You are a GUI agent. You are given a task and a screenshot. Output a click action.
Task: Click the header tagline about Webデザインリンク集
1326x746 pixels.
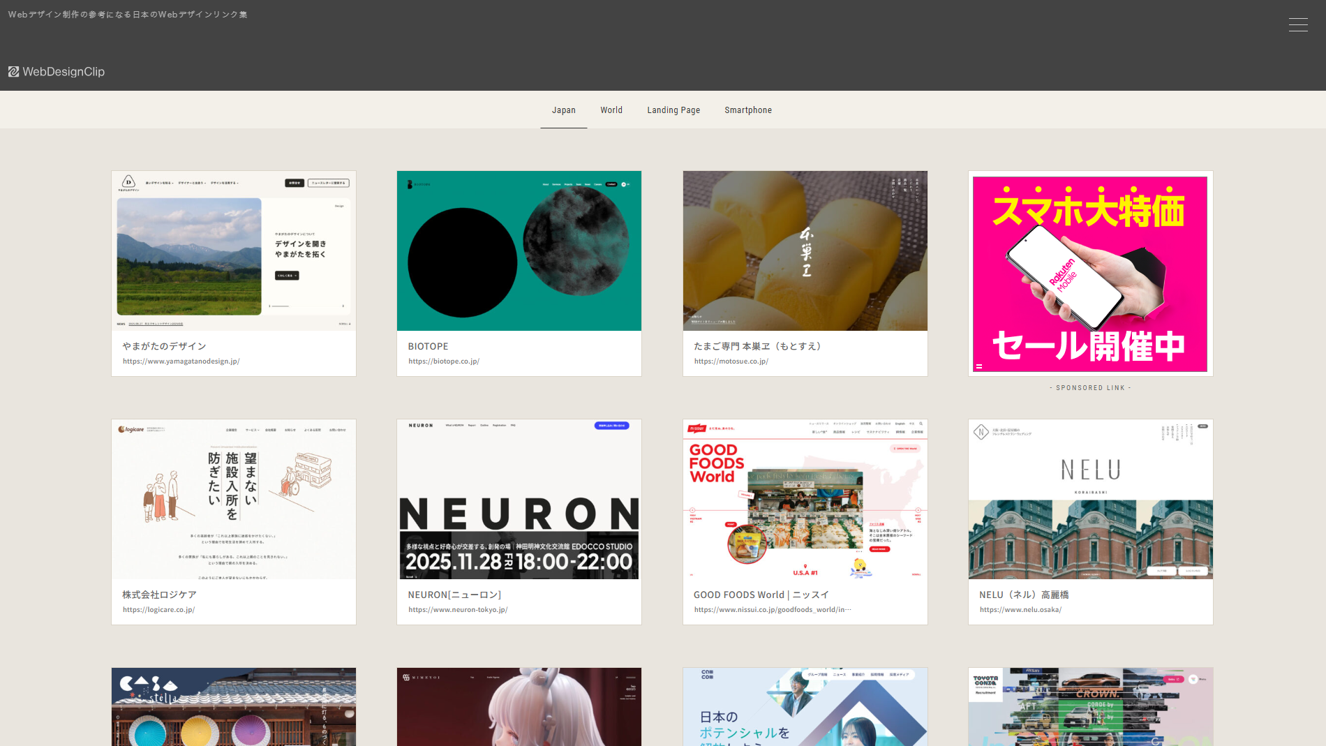128,15
